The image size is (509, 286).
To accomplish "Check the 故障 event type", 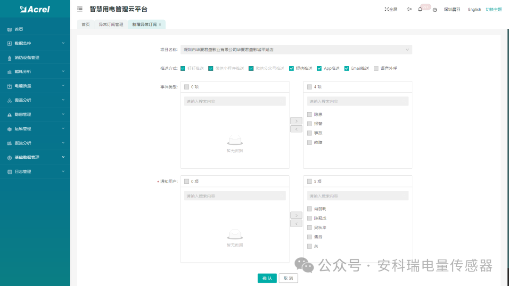I will click(309, 142).
